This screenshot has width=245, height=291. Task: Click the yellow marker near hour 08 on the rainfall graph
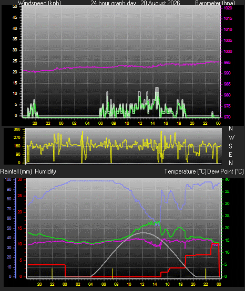click(113, 273)
